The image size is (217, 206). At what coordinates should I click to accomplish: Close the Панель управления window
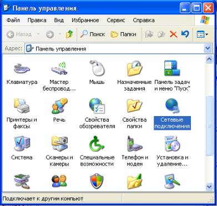[208, 8]
